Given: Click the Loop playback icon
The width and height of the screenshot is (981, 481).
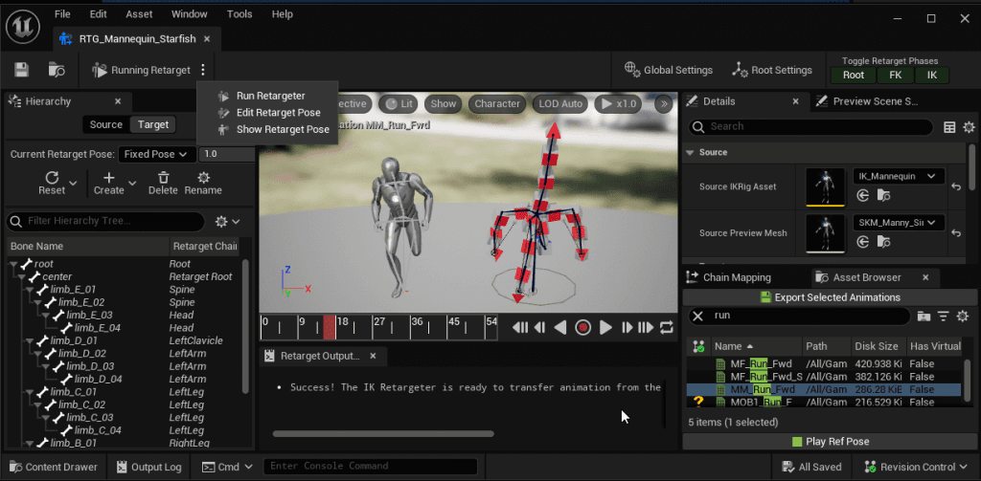Looking at the screenshot, I should point(667,327).
